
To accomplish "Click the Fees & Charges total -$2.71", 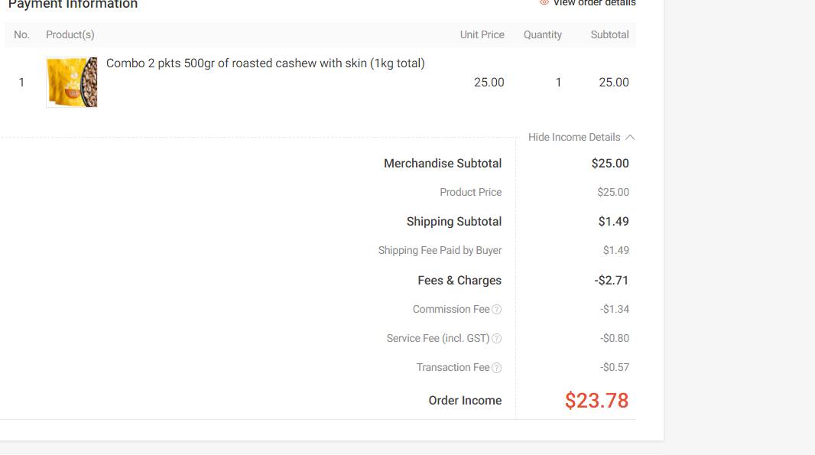I will tap(611, 281).
